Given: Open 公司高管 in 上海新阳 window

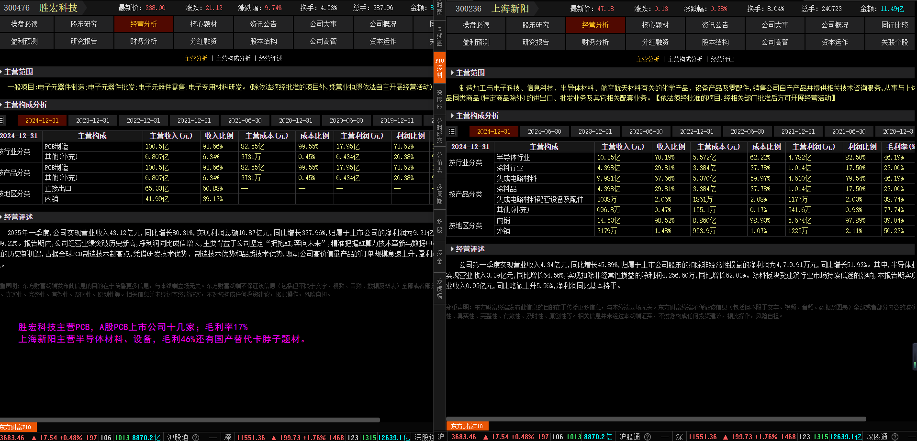Looking at the screenshot, I should 775,42.
